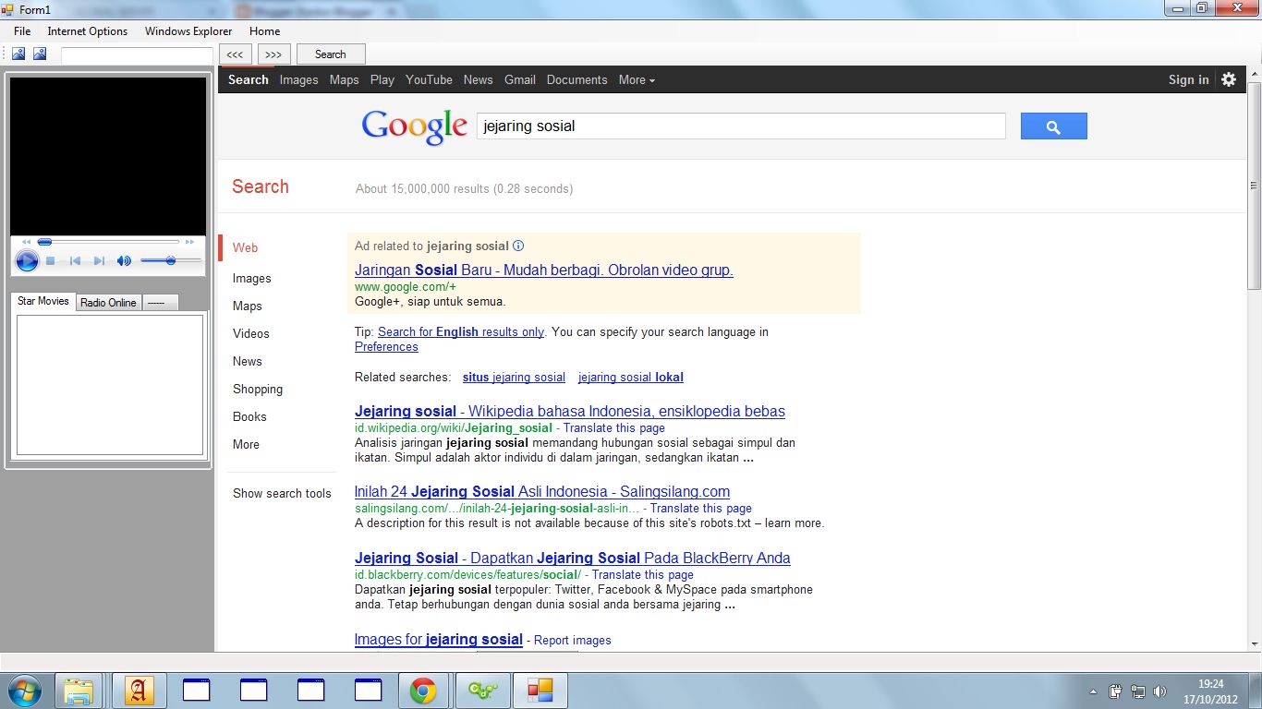
Task: Click the Sign in link
Action: click(x=1188, y=80)
